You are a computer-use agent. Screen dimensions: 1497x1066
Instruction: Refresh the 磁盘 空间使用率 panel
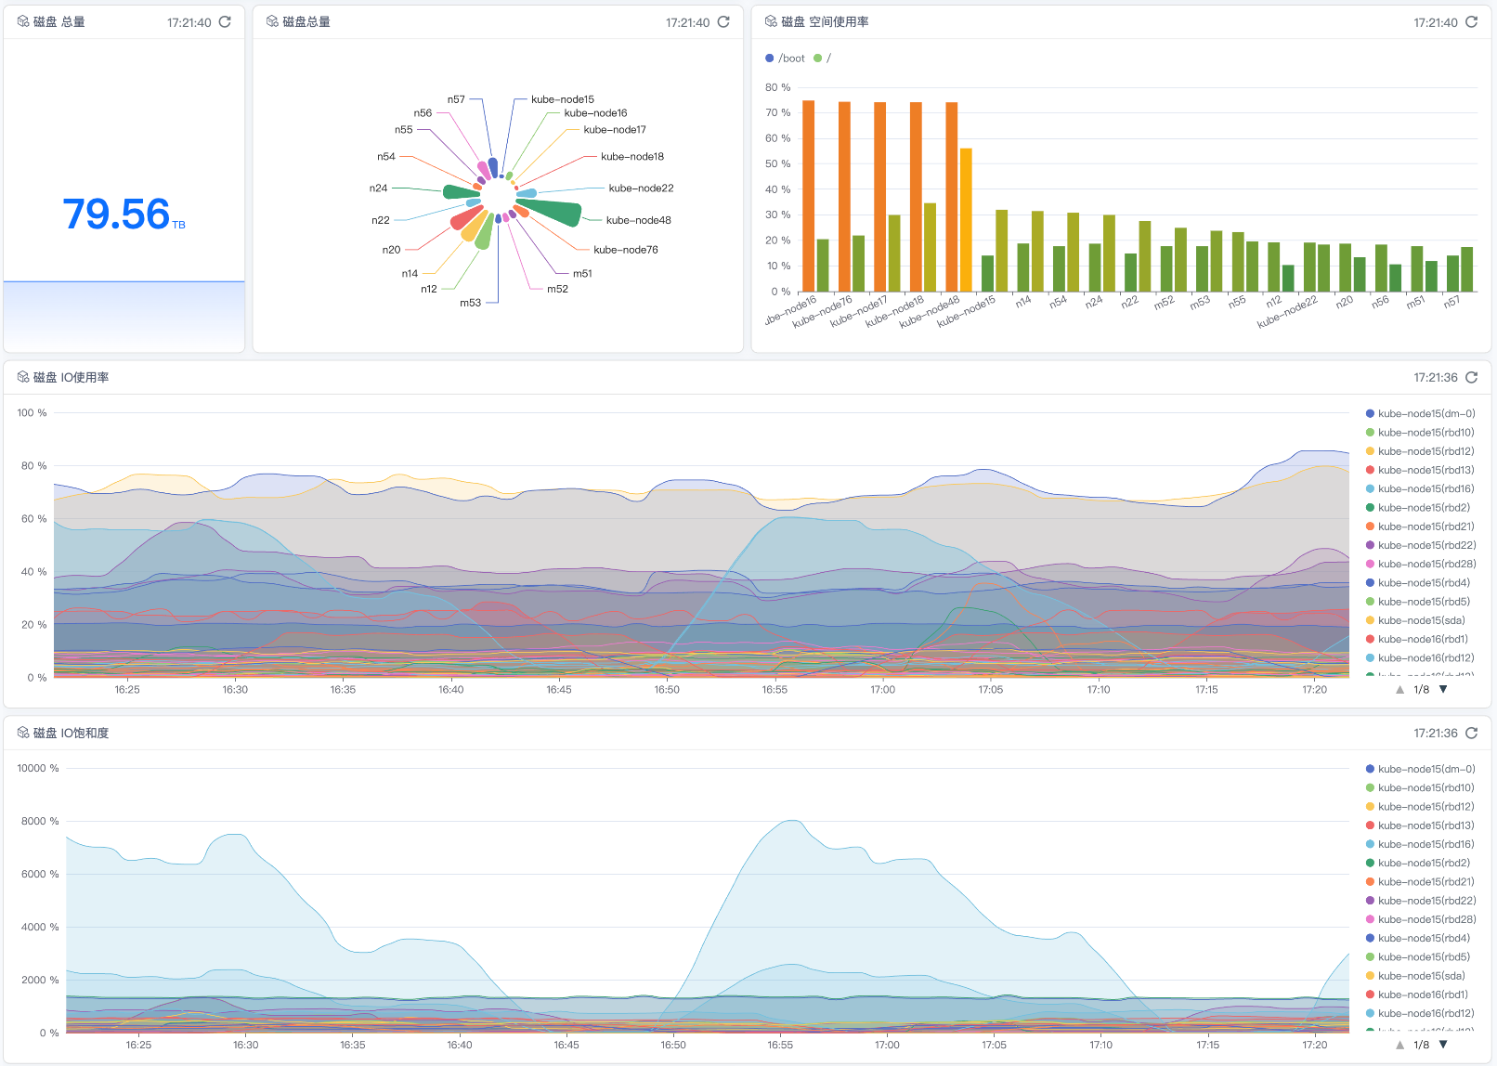coord(1471,22)
